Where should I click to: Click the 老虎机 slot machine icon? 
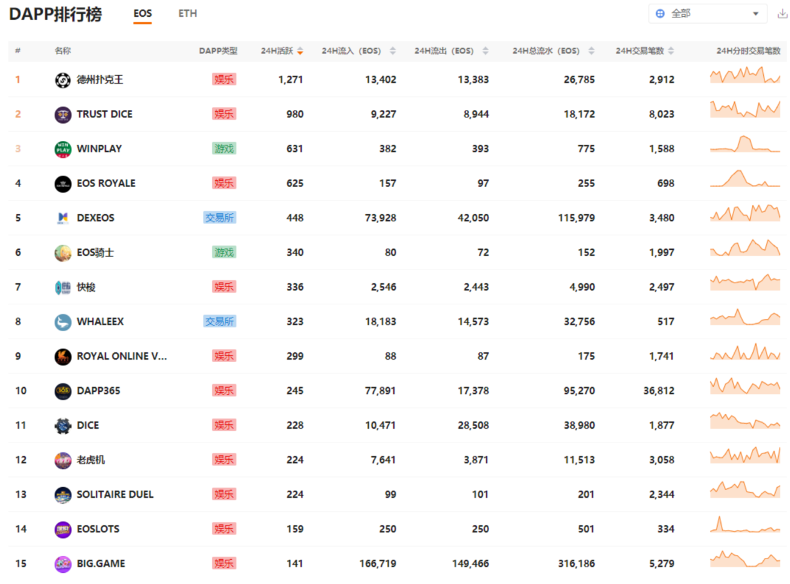click(x=63, y=460)
